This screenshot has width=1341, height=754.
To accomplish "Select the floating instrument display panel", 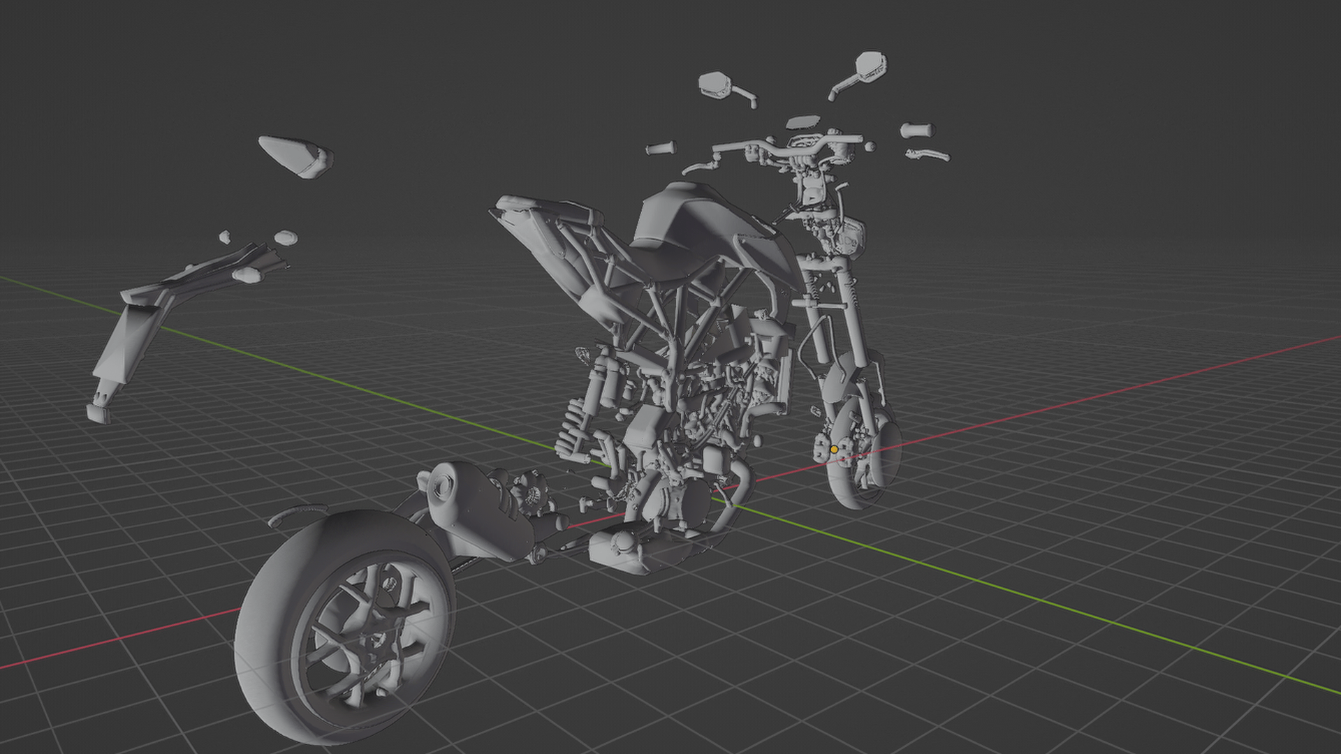I will pos(803,122).
